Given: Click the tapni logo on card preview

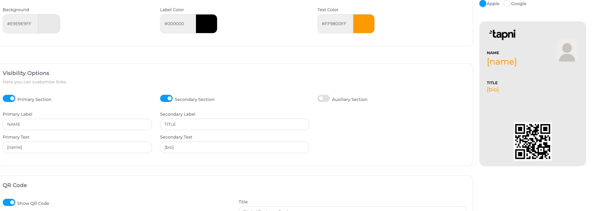Looking at the screenshot, I should tap(502, 34).
